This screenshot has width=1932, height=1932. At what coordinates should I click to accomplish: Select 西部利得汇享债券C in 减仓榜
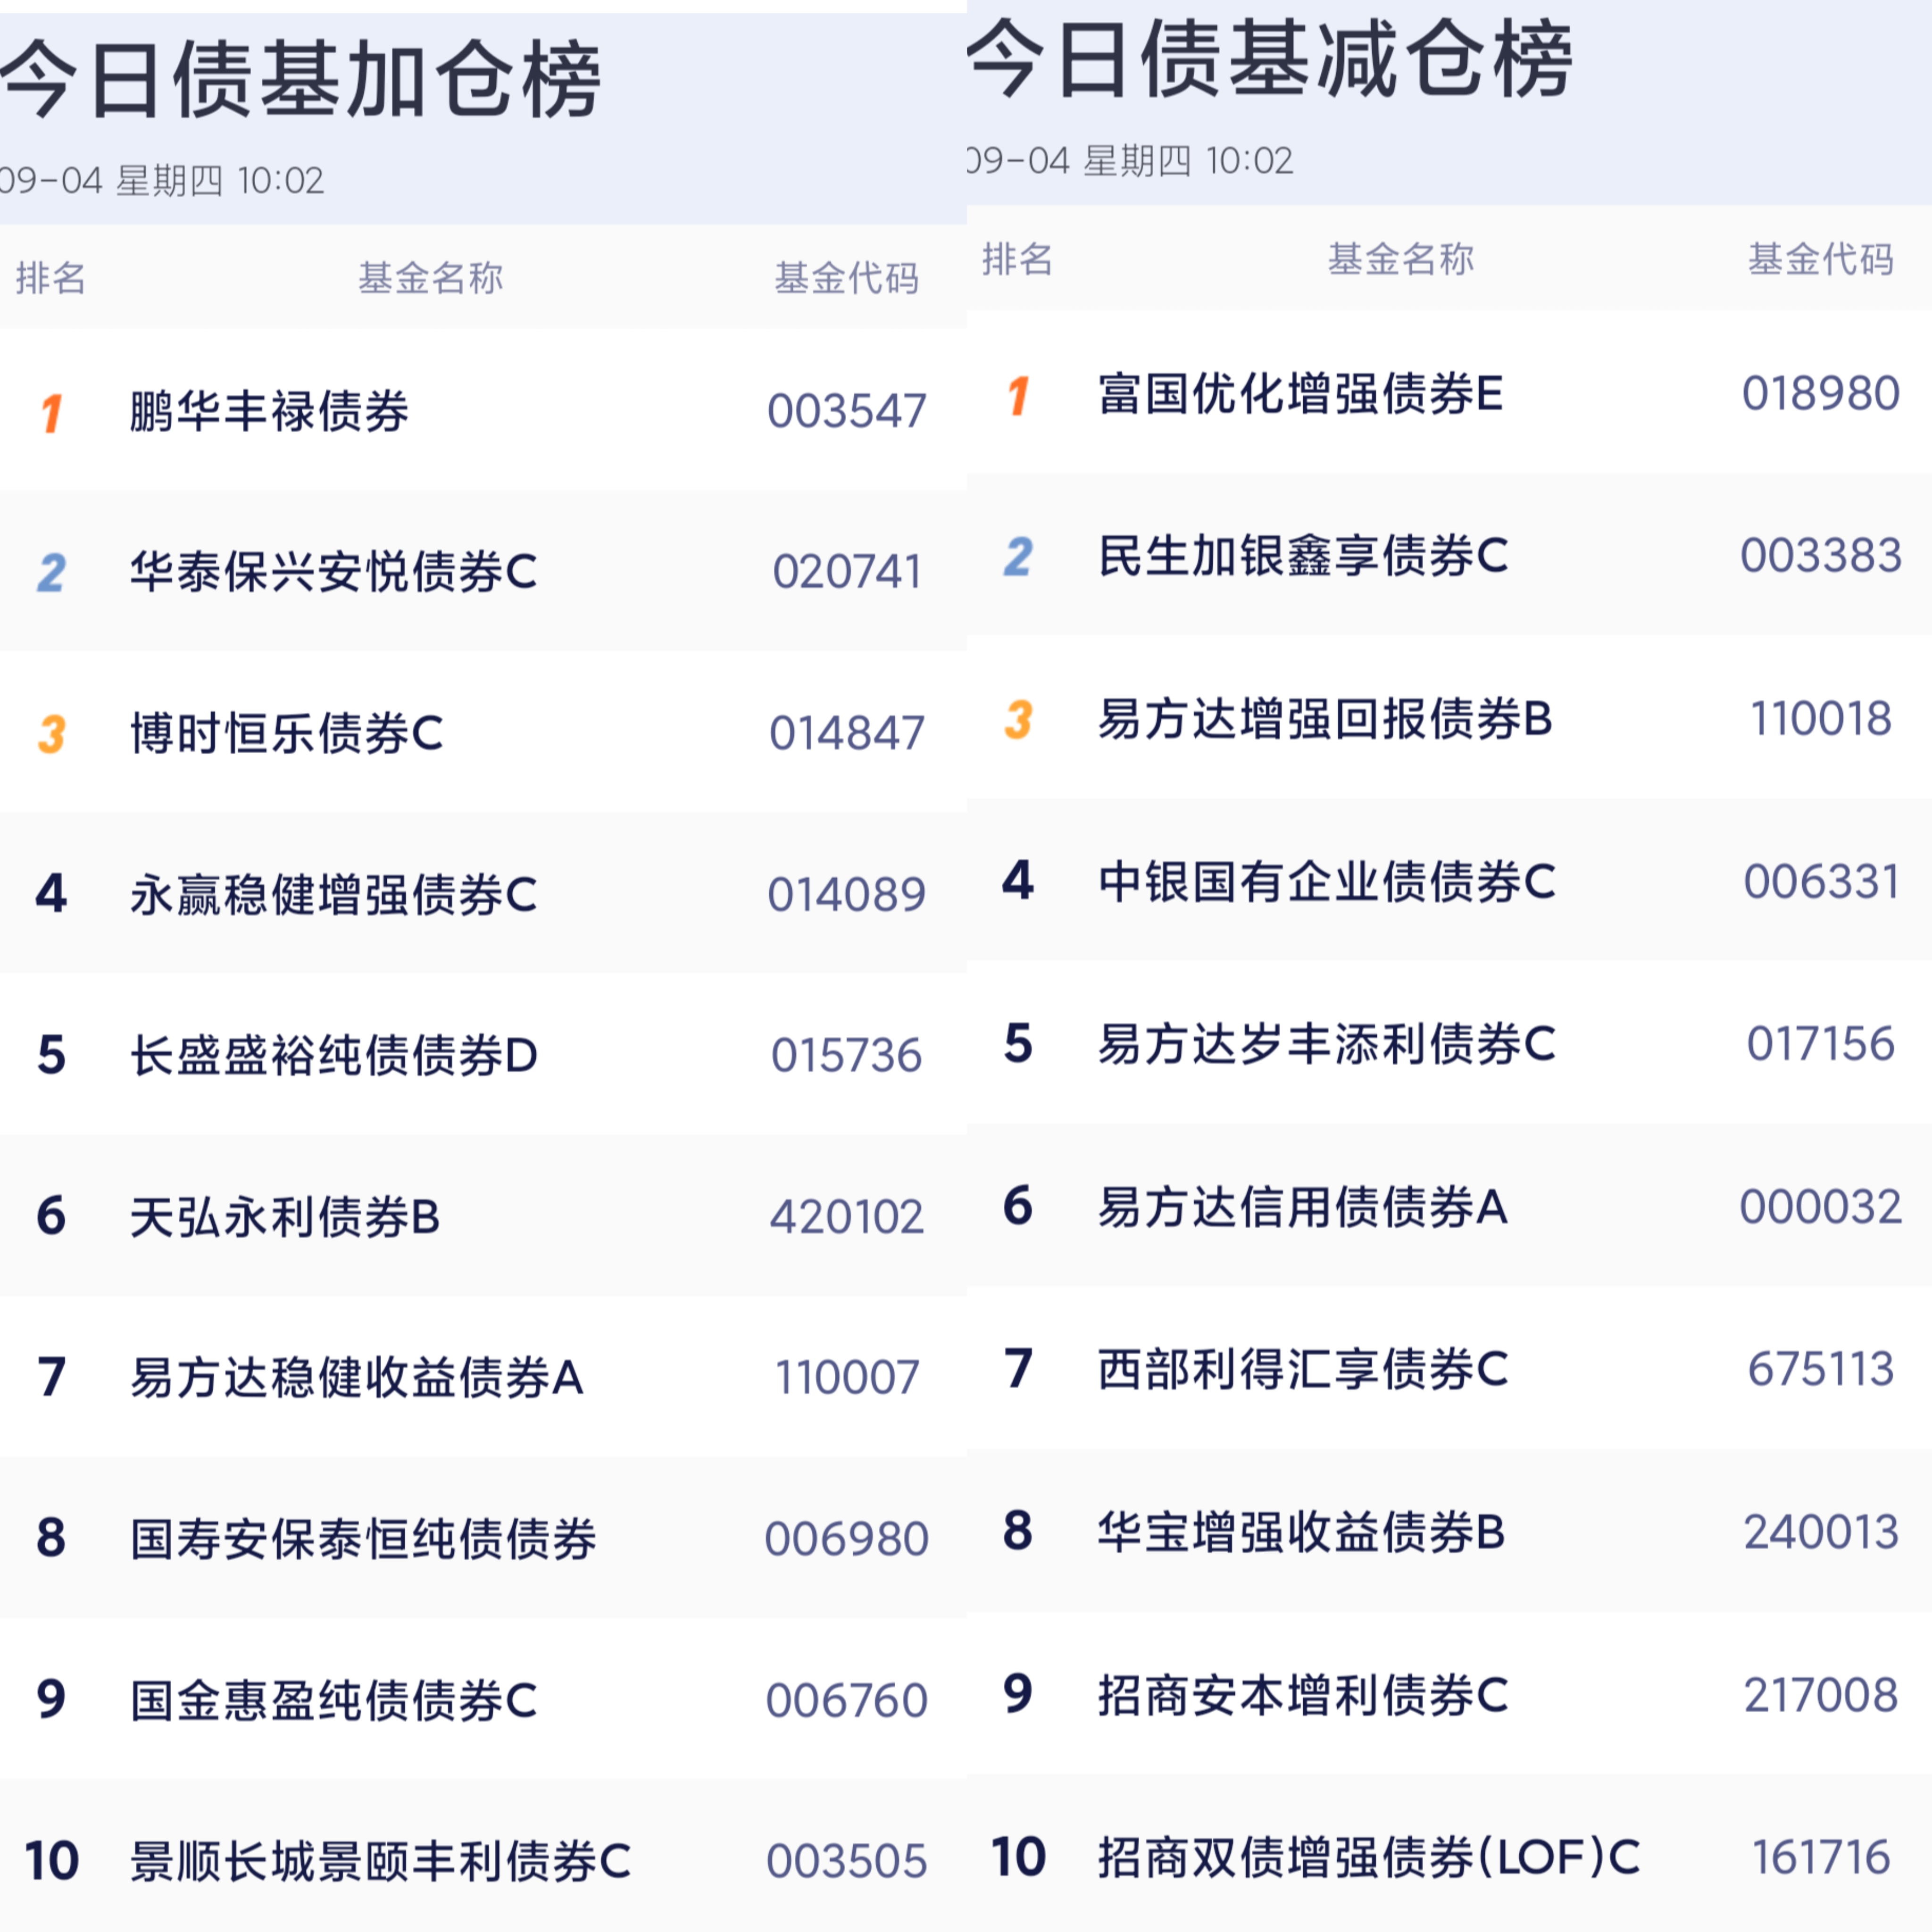tap(1303, 1368)
